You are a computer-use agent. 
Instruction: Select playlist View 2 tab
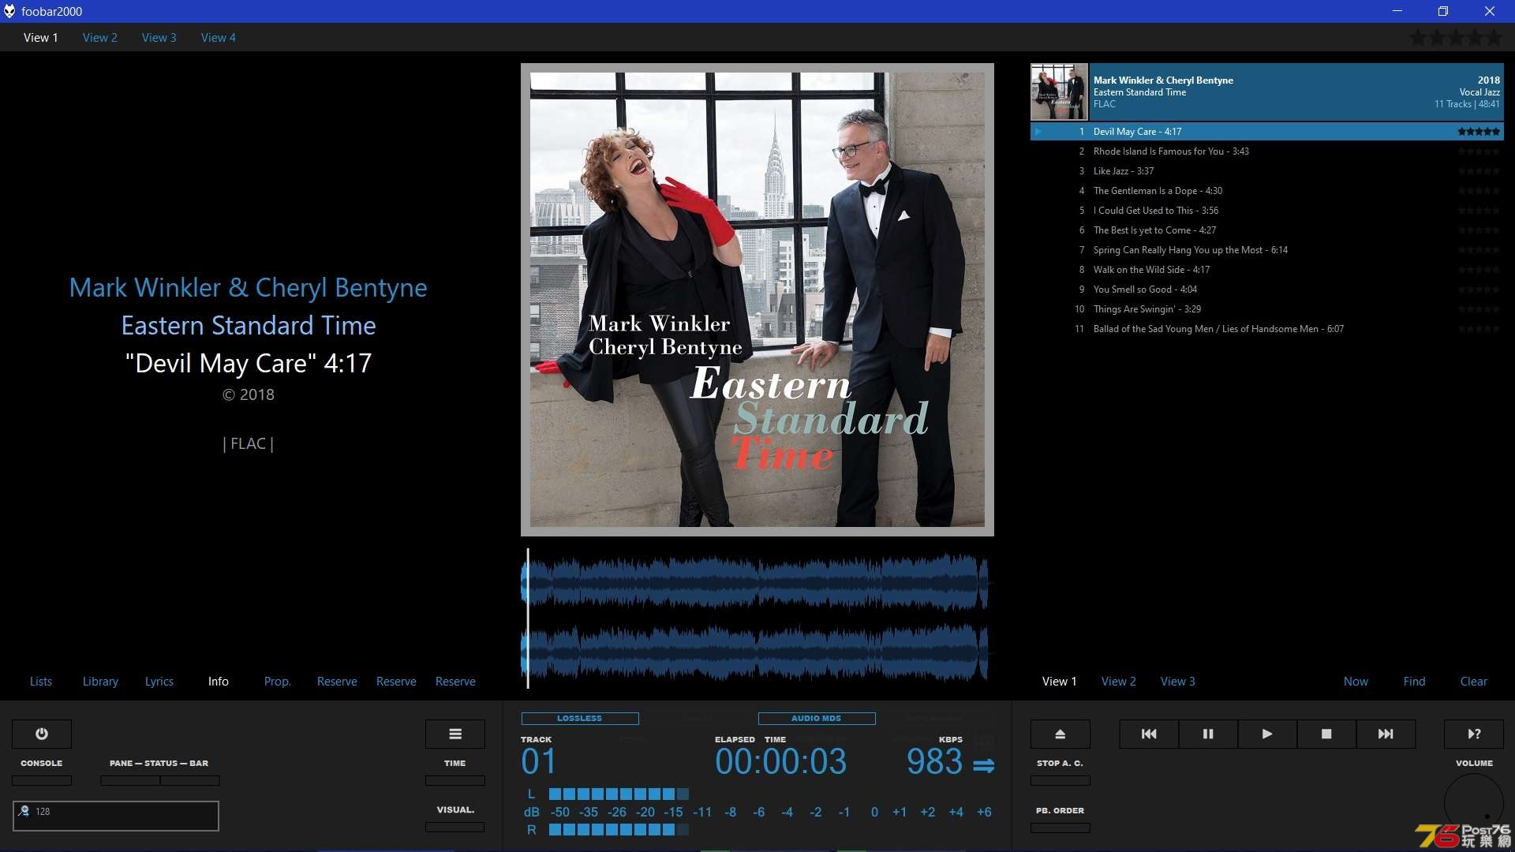click(1119, 681)
